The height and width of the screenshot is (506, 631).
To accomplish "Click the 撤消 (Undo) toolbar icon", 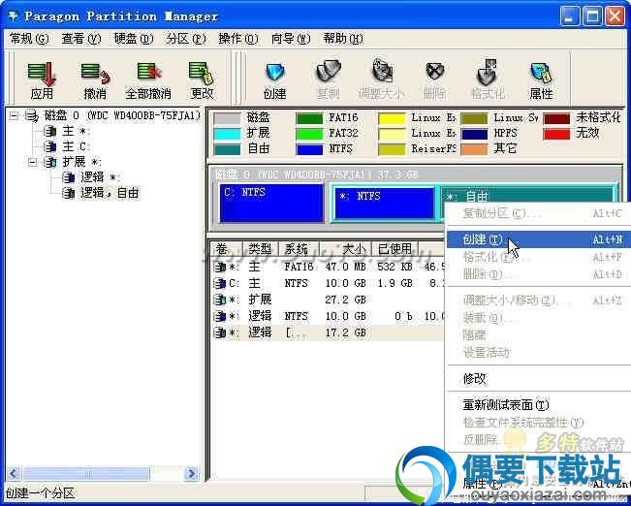I will [95, 74].
